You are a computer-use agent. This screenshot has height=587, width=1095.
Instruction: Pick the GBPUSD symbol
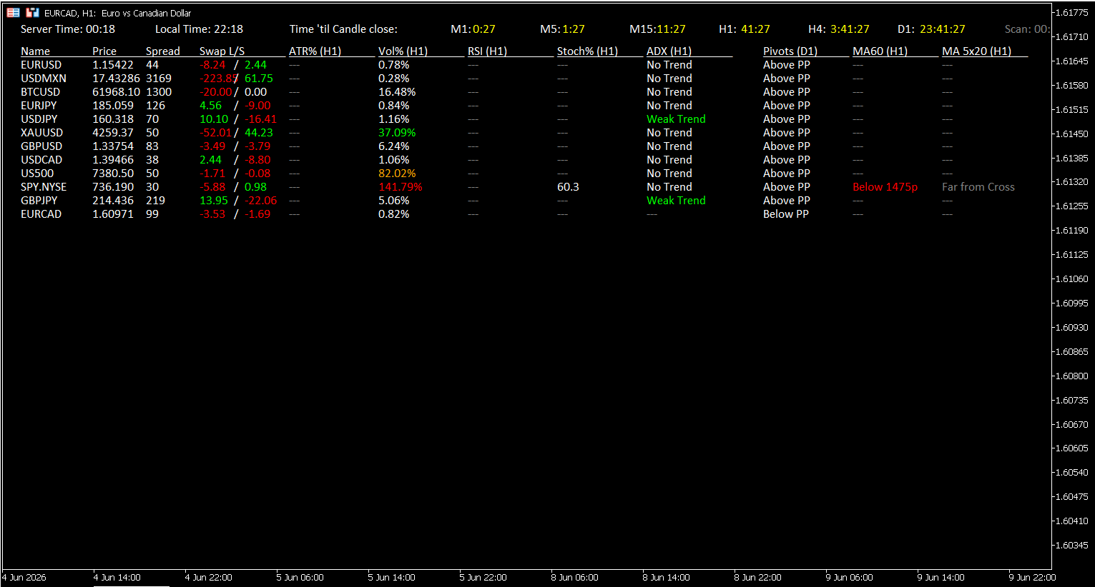click(41, 146)
